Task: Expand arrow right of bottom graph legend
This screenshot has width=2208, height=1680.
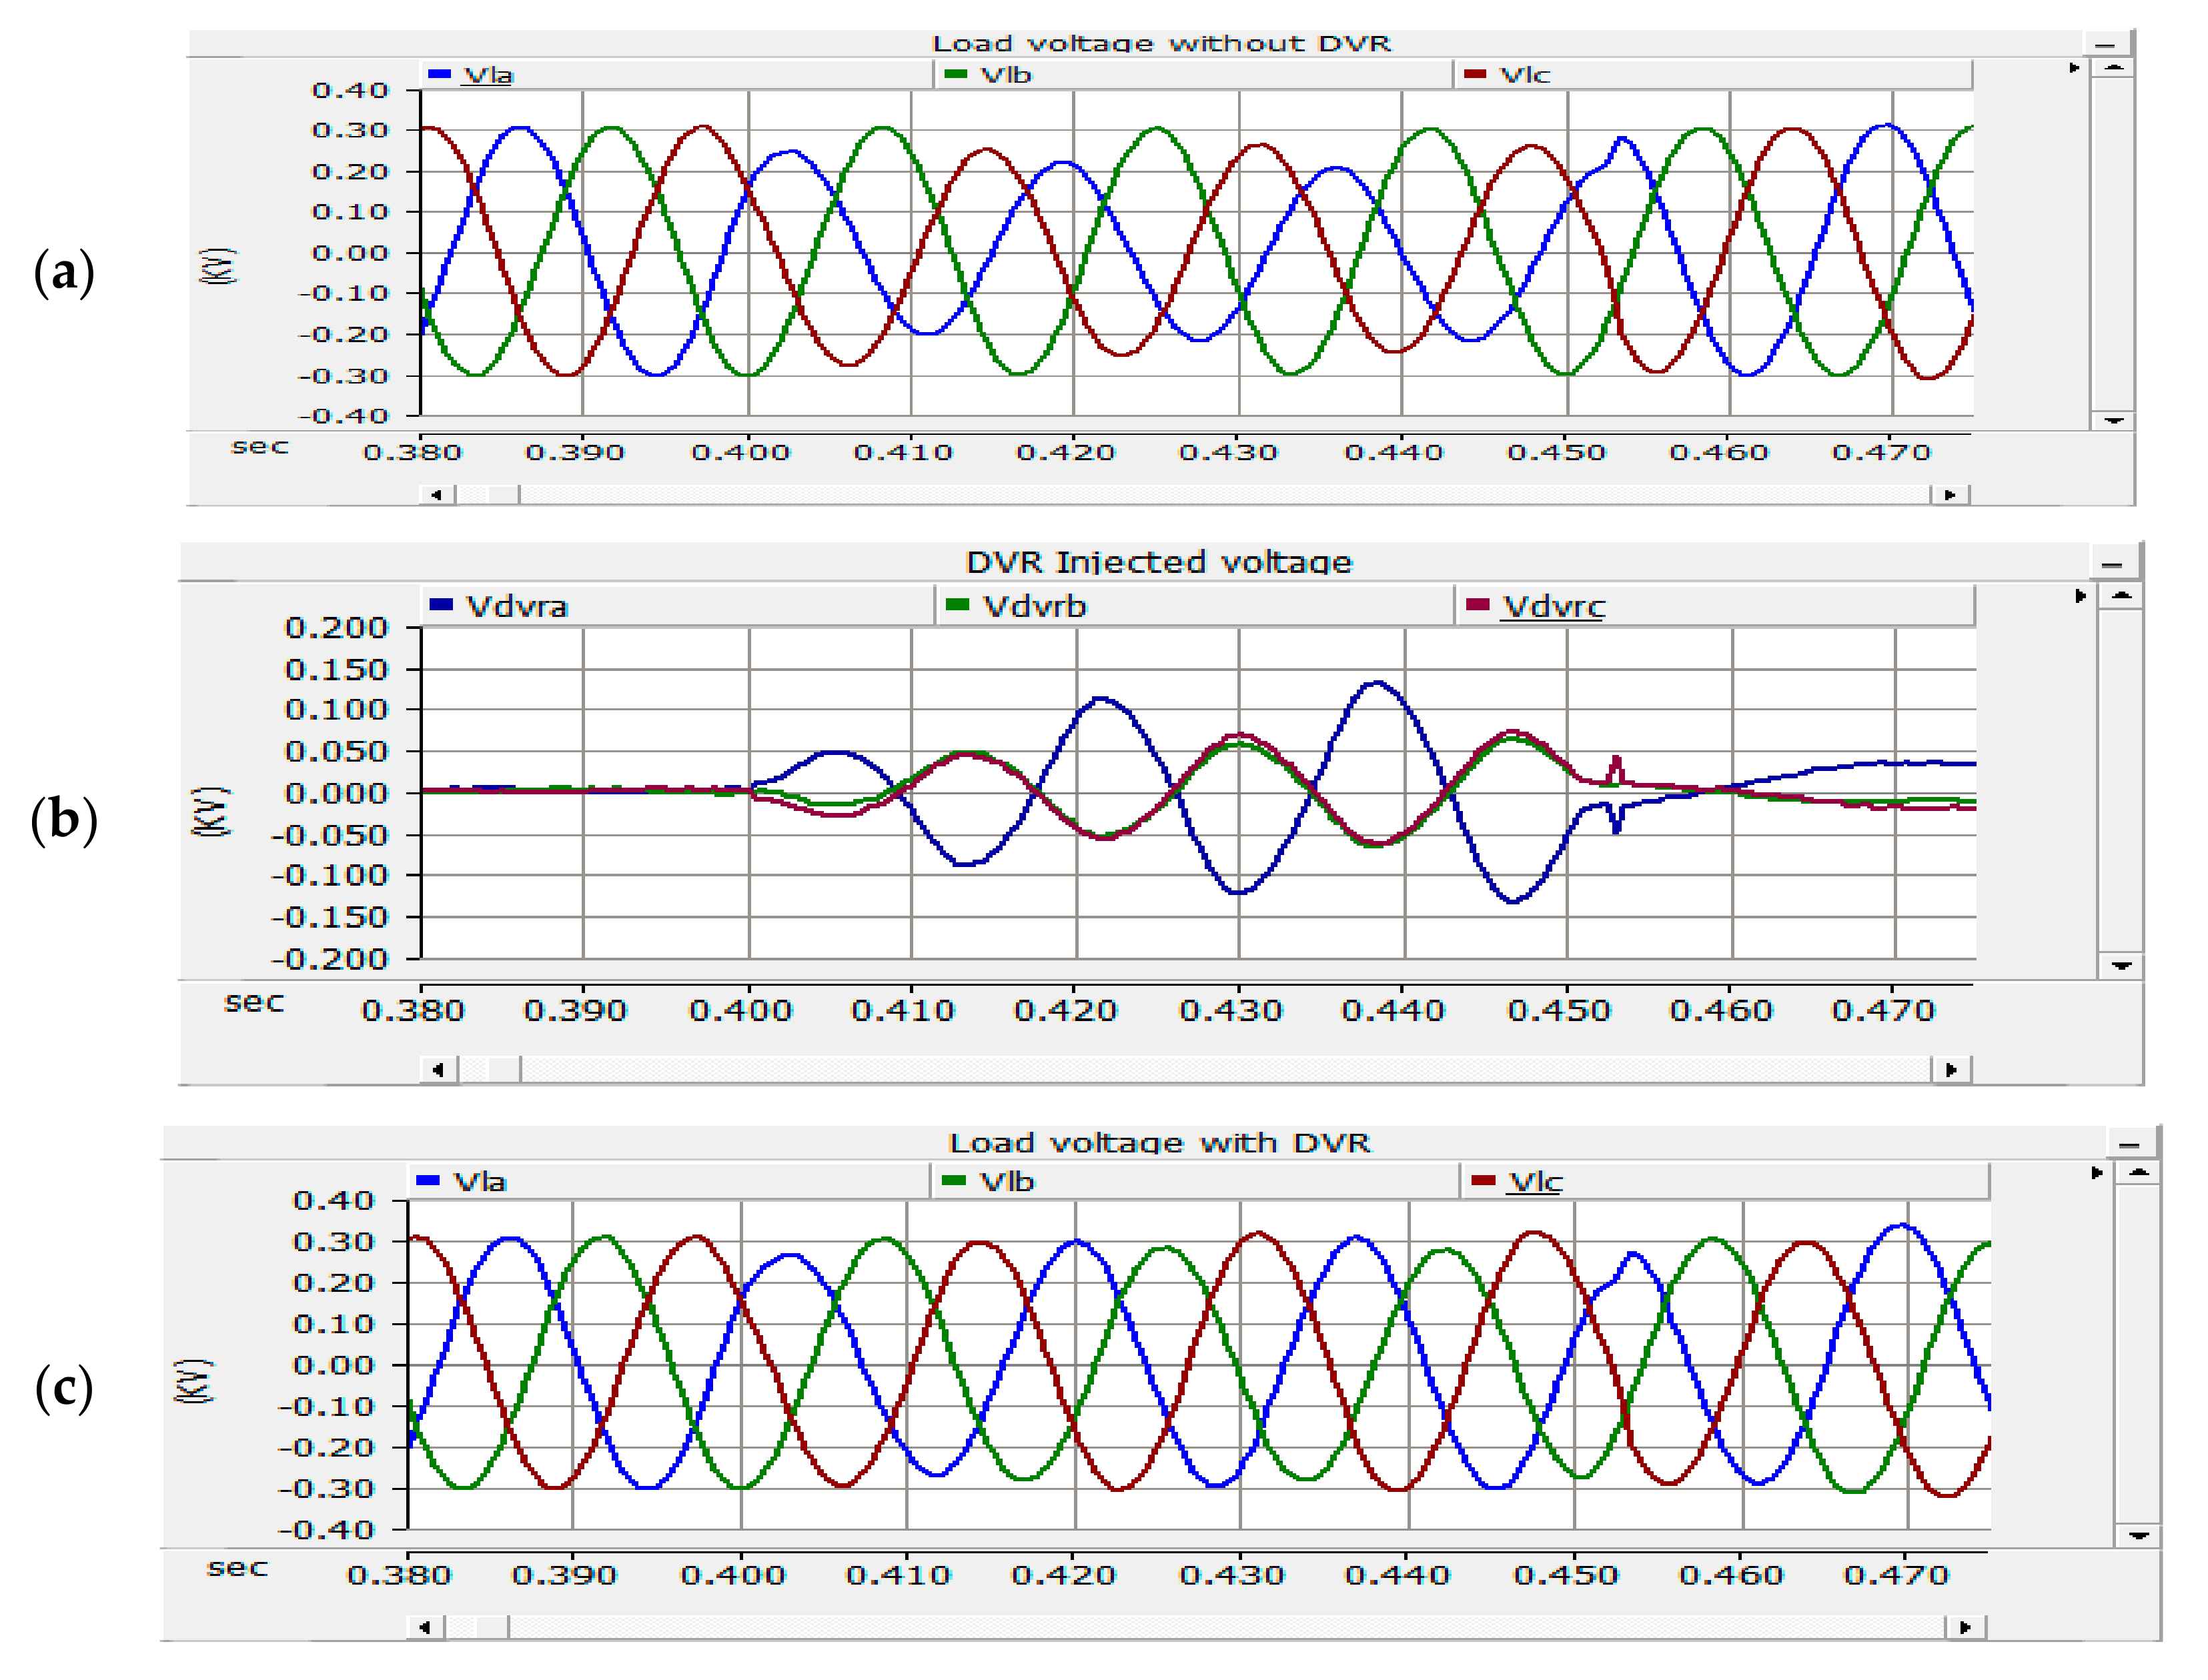Action: (x=2097, y=1172)
